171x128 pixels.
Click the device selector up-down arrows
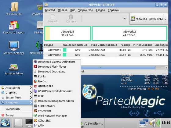[x=165, y=19]
